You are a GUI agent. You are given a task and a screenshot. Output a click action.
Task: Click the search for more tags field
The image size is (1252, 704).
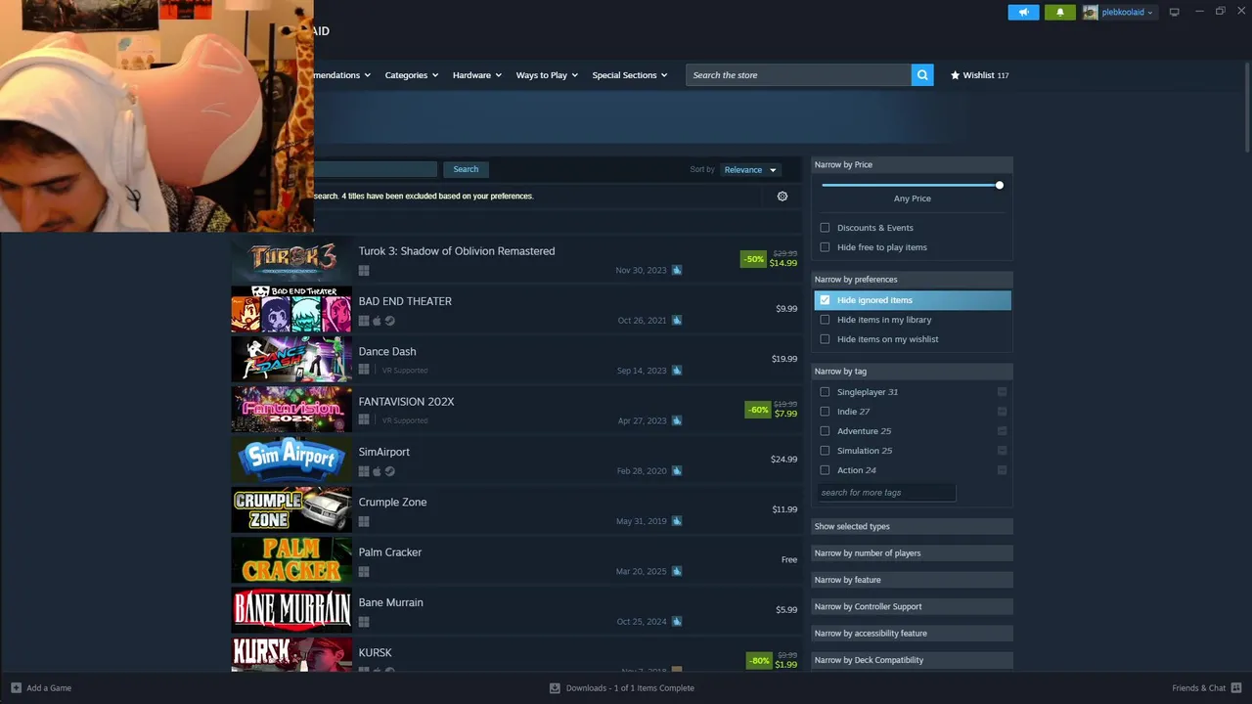886,493
